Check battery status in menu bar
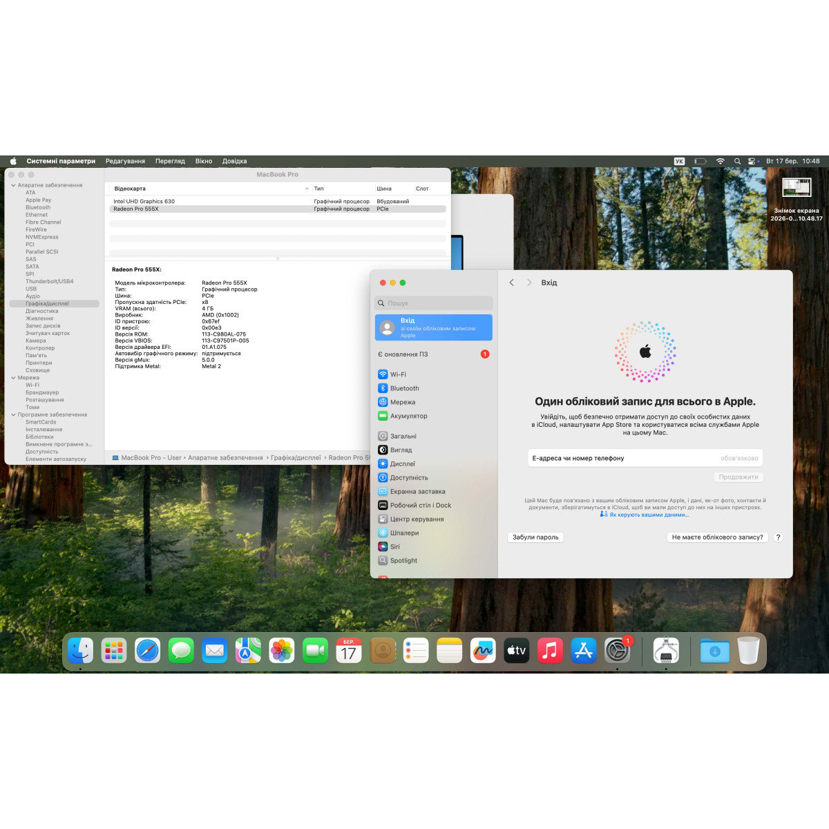 (700, 161)
